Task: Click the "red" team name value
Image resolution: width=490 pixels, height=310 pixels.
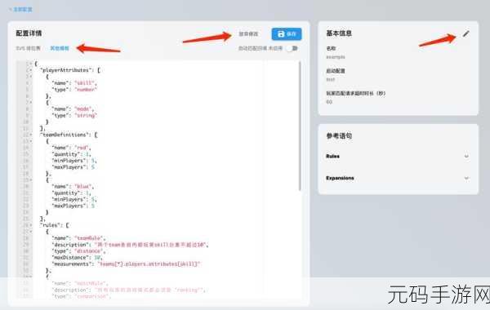Action: point(82,148)
